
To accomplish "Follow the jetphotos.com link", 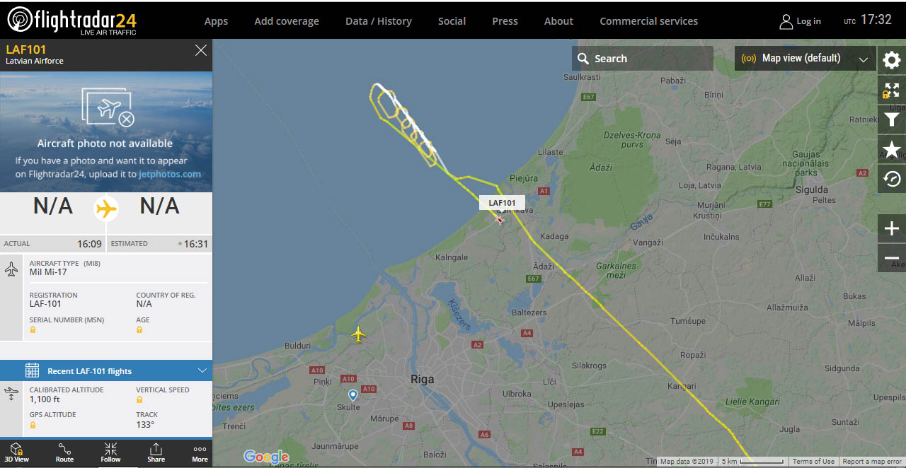I will point(169,174).
